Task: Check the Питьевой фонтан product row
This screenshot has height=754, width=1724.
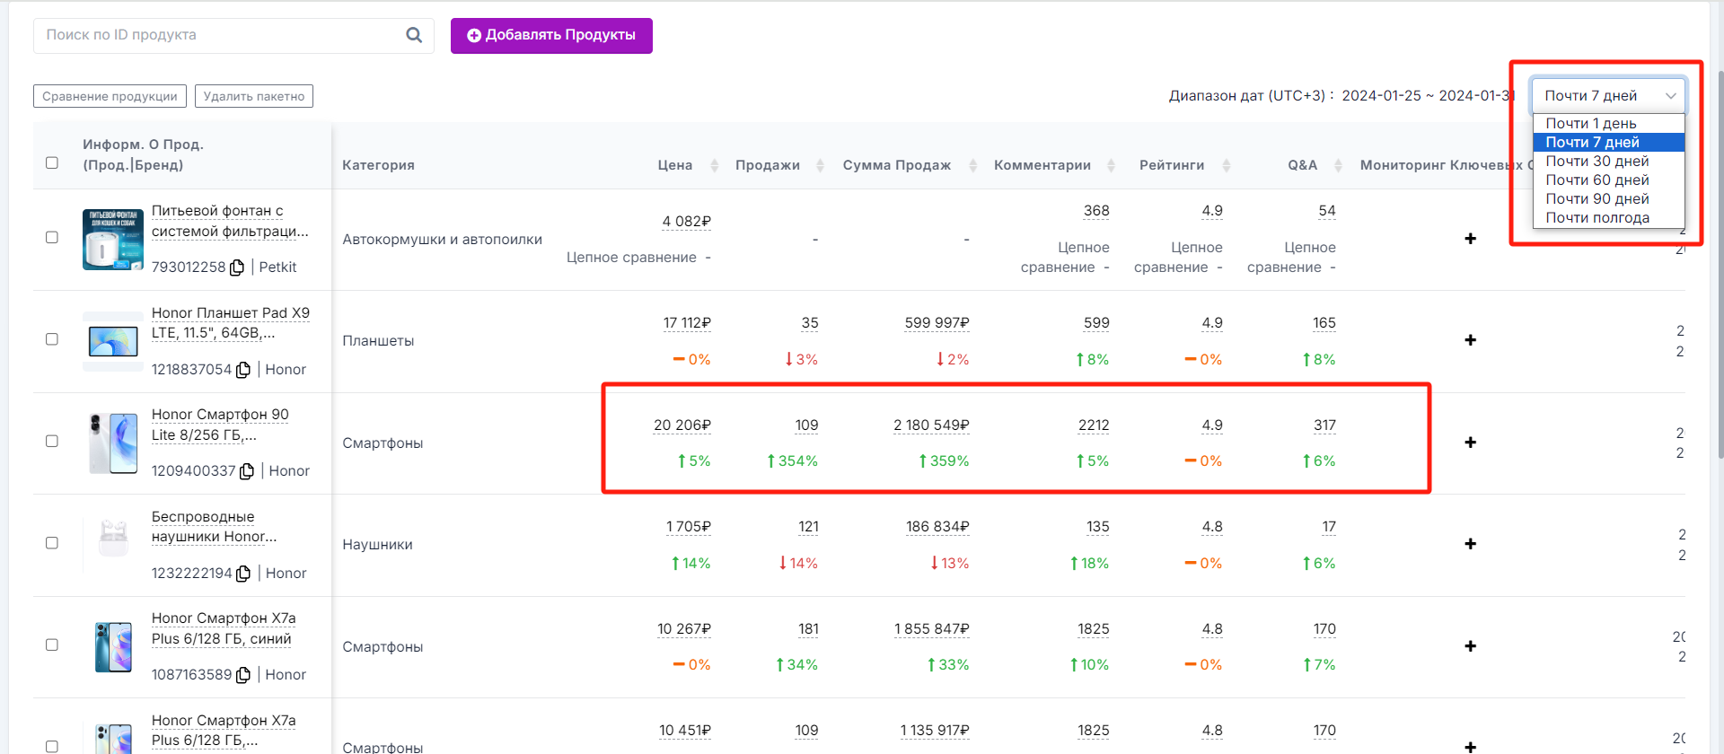Action: point(52,237)
